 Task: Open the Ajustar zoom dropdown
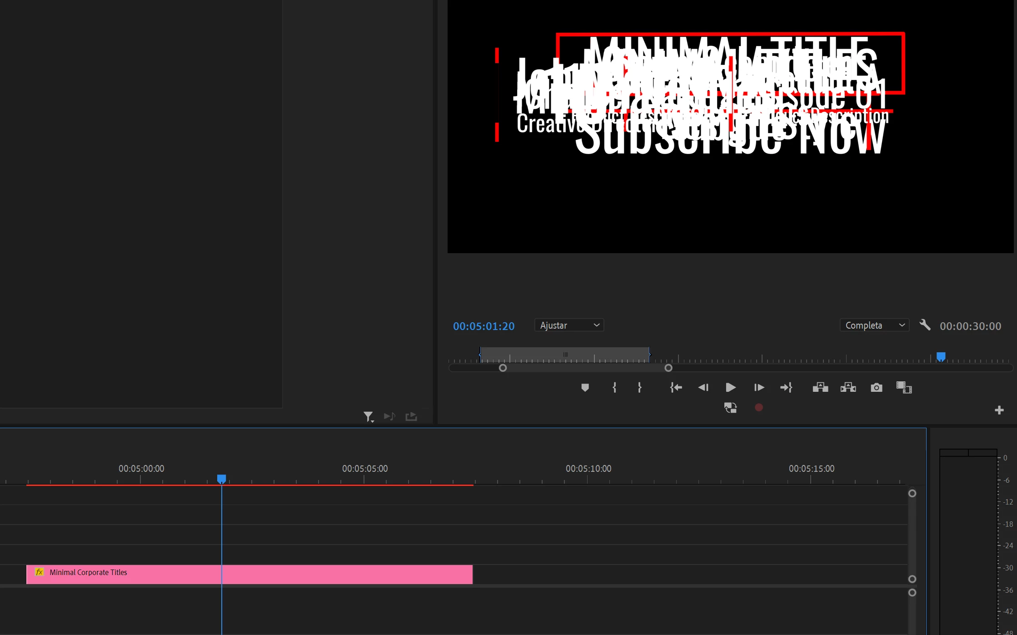tap(569, 325)
